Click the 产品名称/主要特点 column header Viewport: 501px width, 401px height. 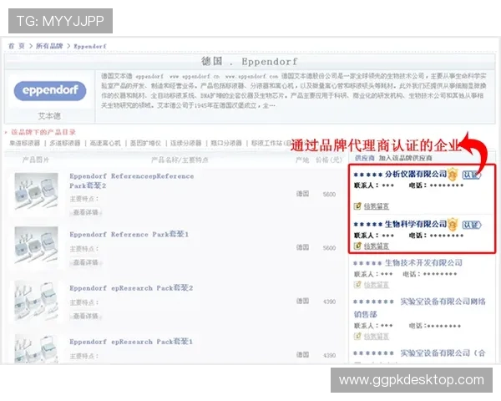180,160
